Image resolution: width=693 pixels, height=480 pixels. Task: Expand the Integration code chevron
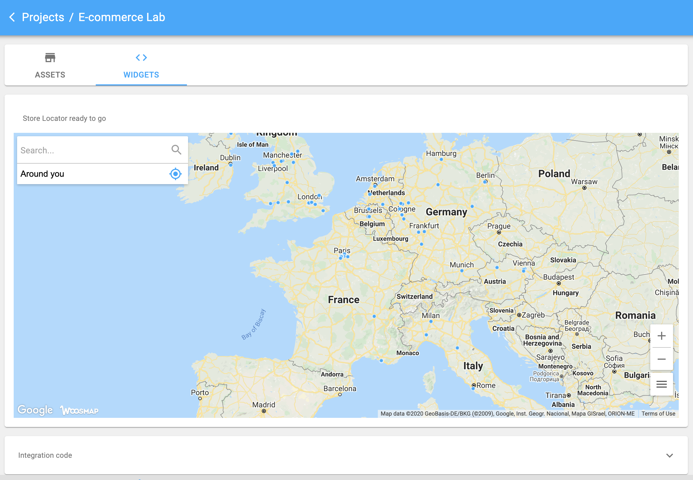(669, 455)
